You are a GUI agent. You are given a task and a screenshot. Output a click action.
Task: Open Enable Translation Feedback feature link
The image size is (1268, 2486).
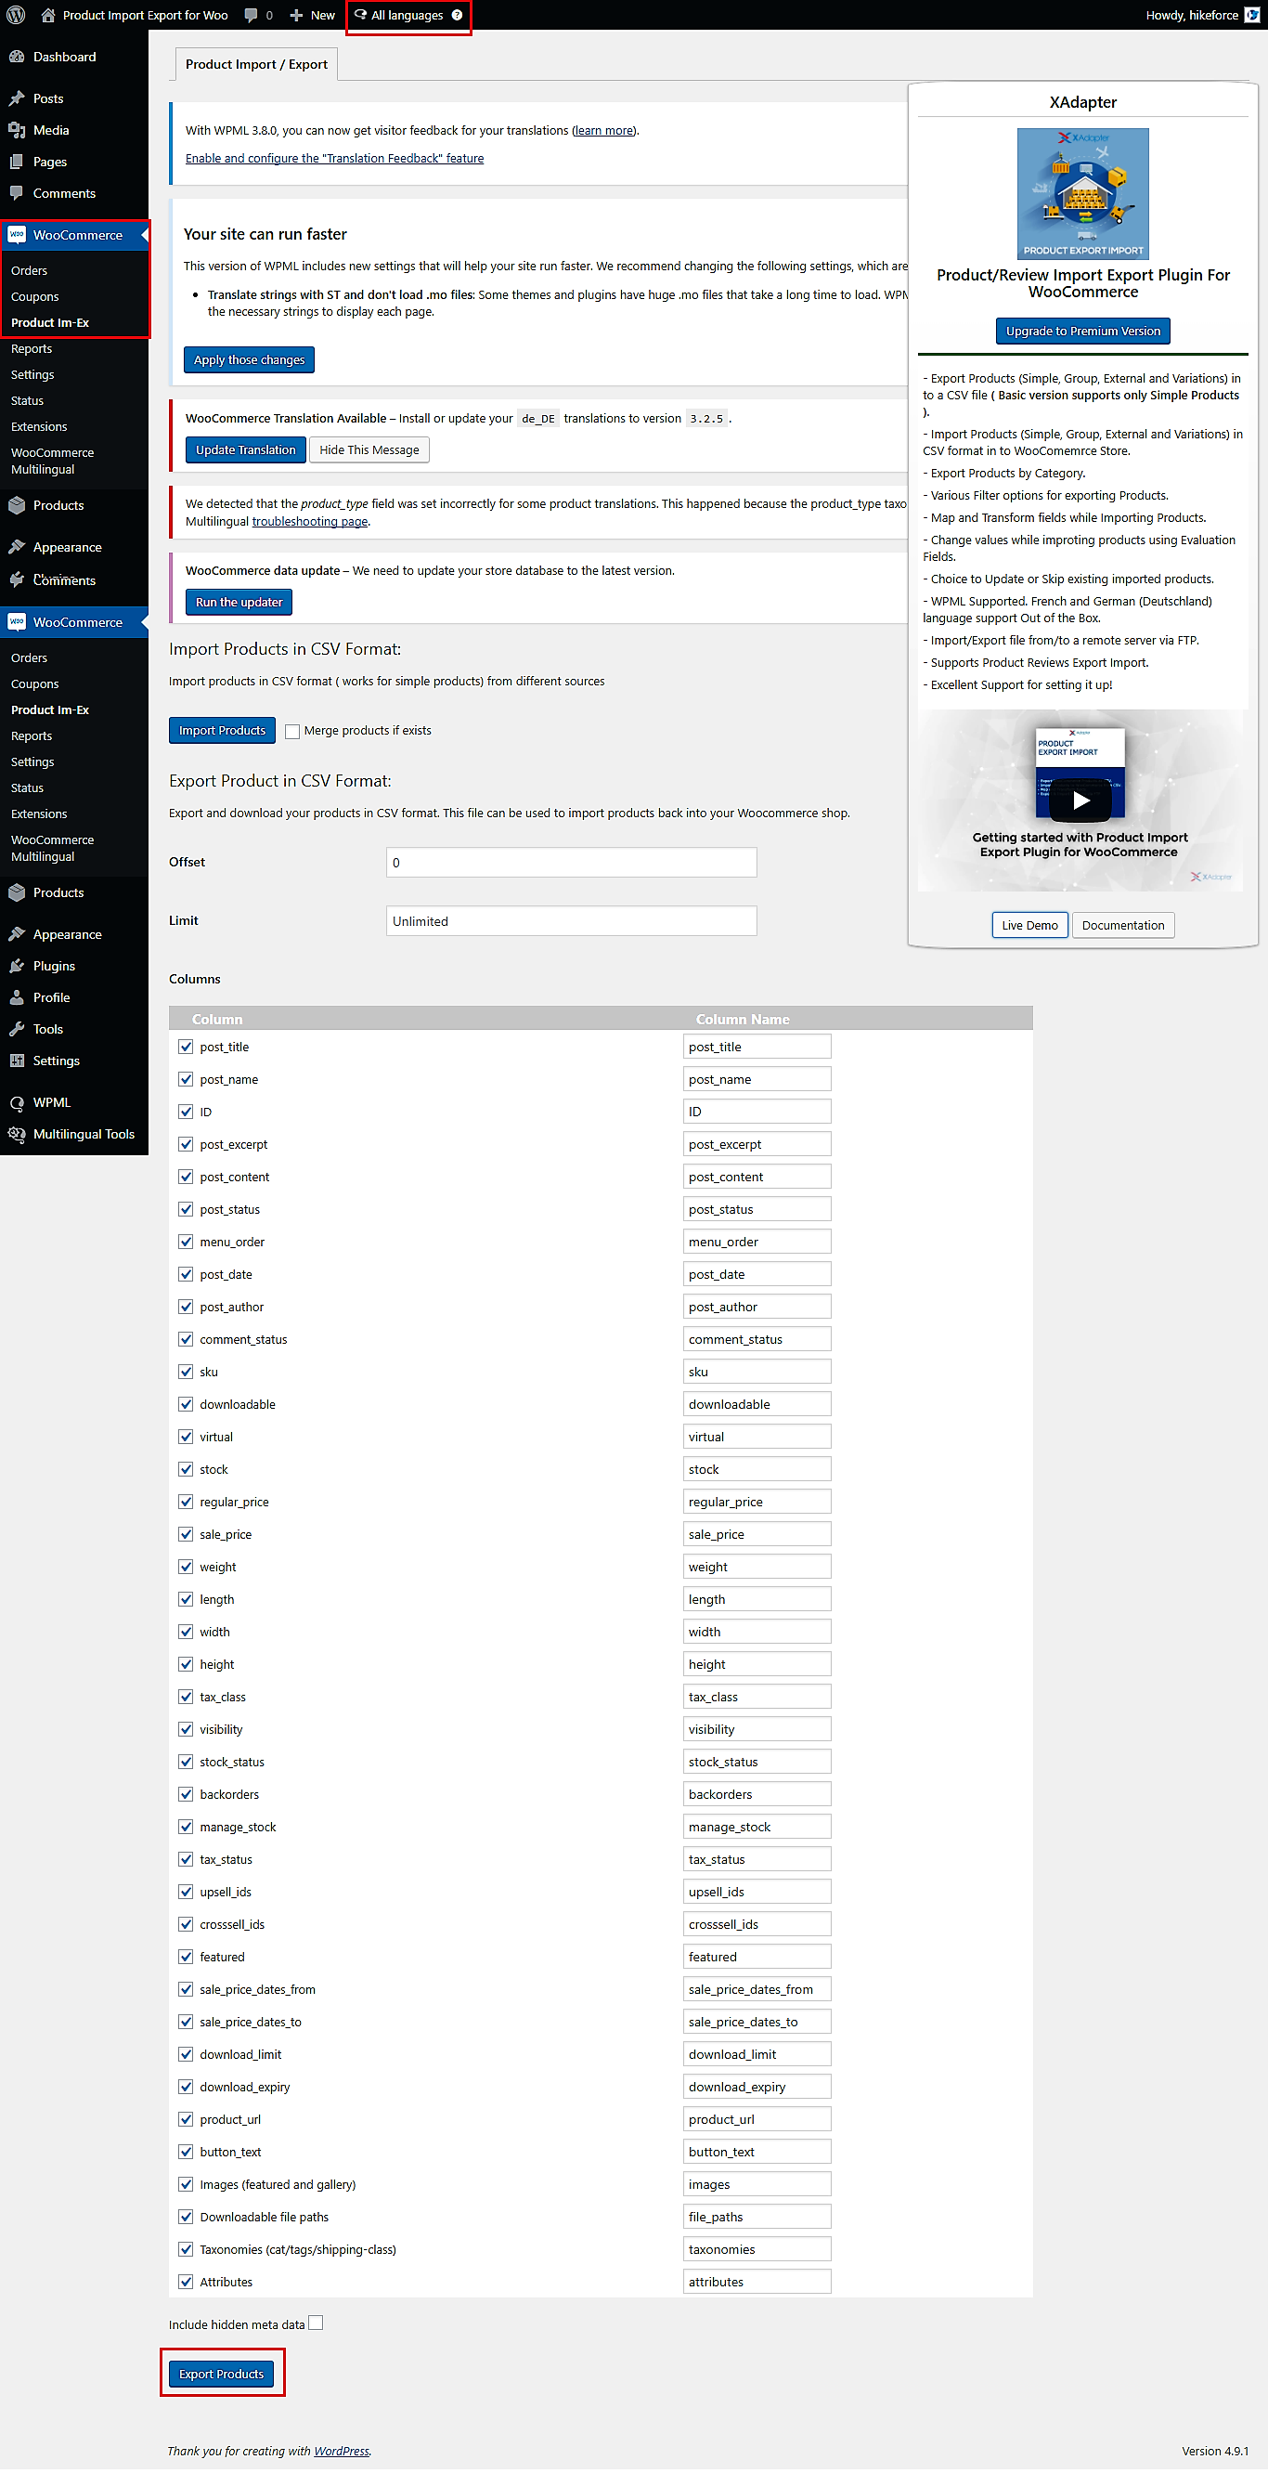(x=334, y=158)
